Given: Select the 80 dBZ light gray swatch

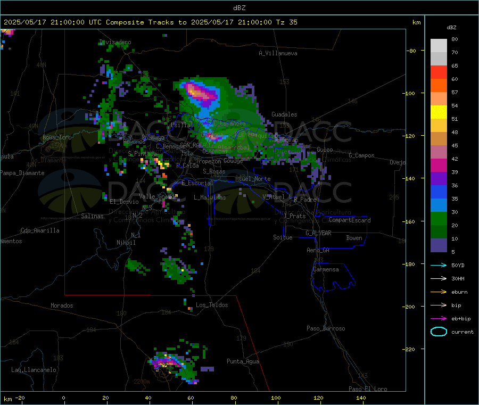Looking at the screenshot, I should click(439, 46).
